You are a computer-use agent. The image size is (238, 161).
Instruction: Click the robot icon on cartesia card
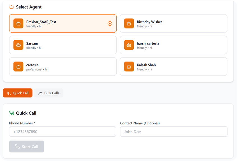(19, 67)
